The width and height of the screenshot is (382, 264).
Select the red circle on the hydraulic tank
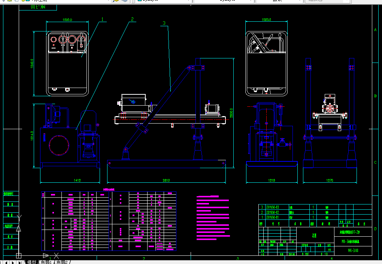(x=59, y=145)
